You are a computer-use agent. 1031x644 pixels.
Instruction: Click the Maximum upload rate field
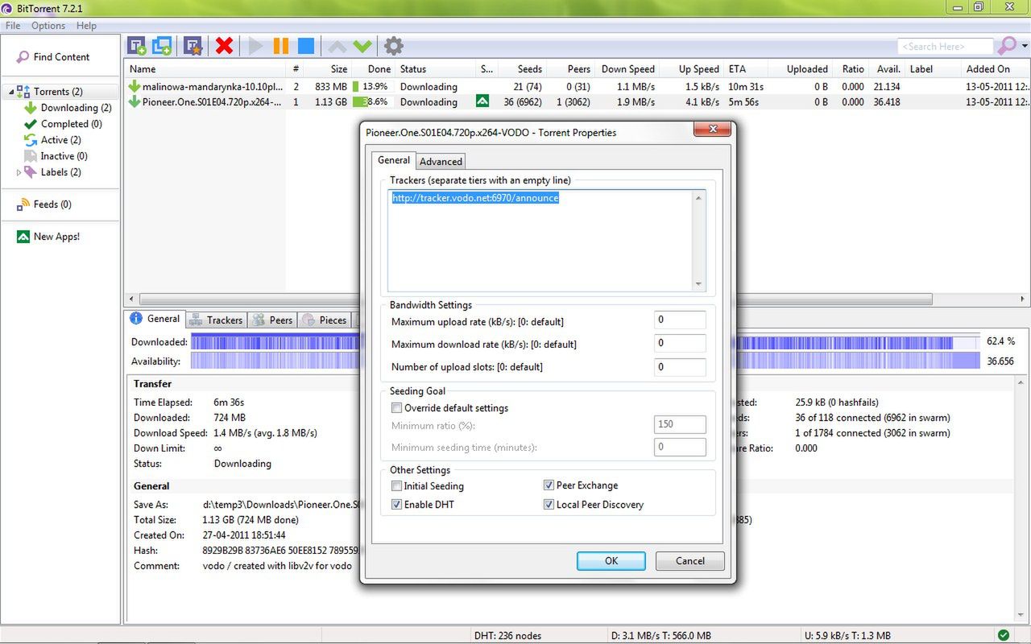tap(680, 320)
